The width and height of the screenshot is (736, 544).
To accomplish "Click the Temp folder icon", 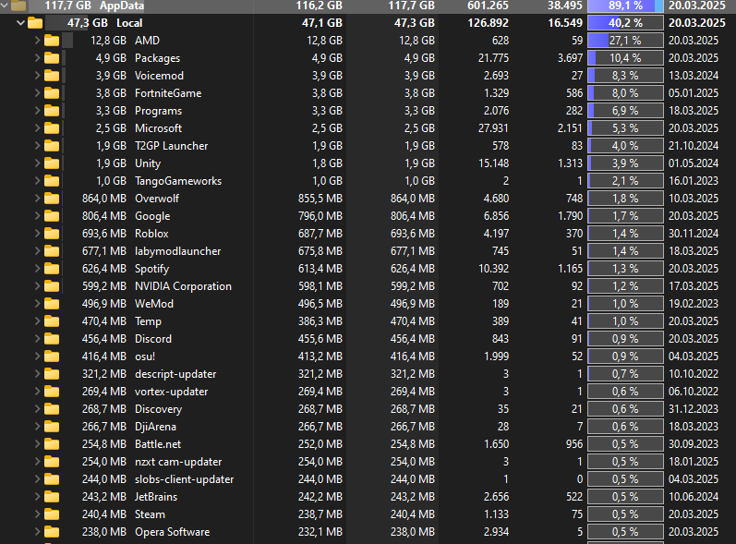I will pos(52,321).
